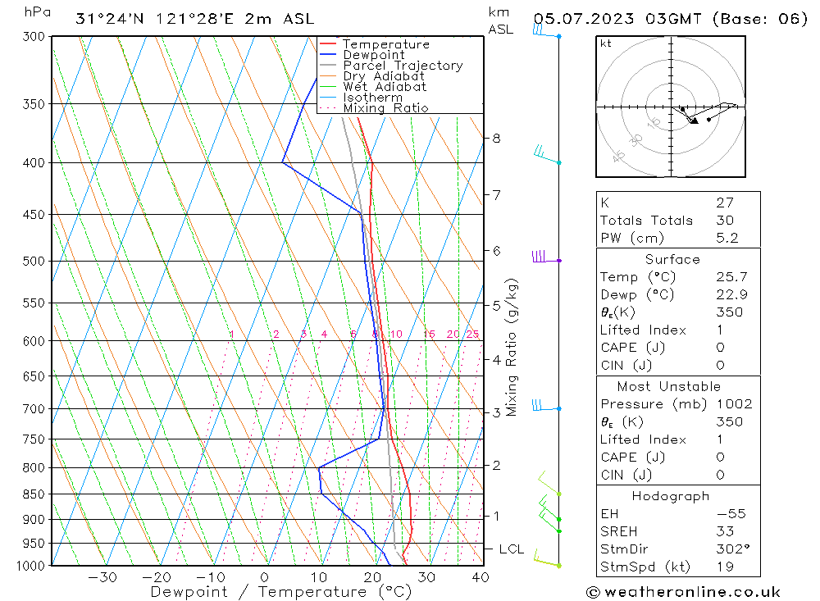
Task: Click the 500 hPa pressure axis label
Action: tap(34, 261)
